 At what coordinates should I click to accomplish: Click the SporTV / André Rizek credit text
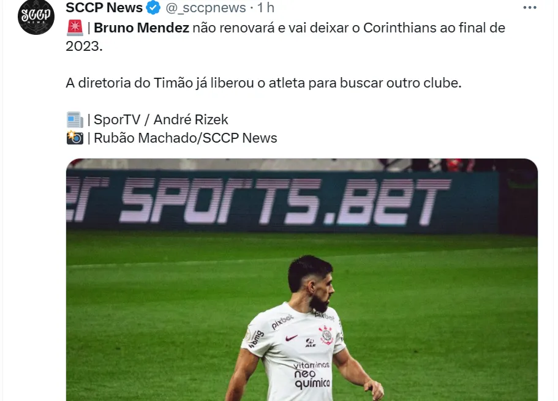click(161, 119)
